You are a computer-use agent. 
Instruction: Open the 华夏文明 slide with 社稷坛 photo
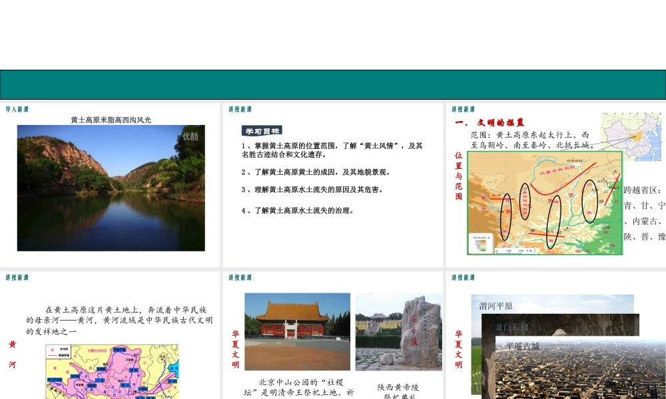(333, 335)
